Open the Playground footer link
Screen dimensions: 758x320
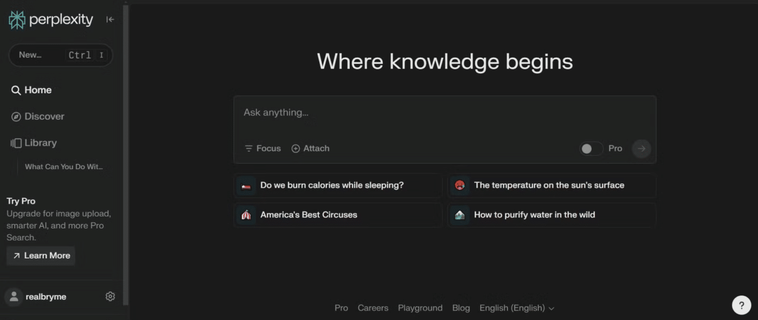coord(420,308)
